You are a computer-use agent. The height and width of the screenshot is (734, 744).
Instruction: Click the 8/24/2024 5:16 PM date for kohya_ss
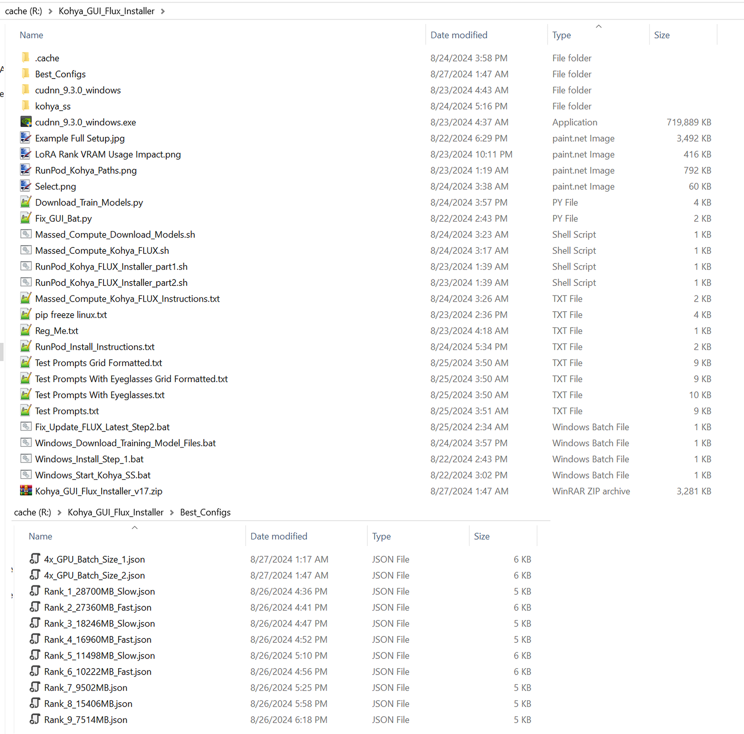469,106
